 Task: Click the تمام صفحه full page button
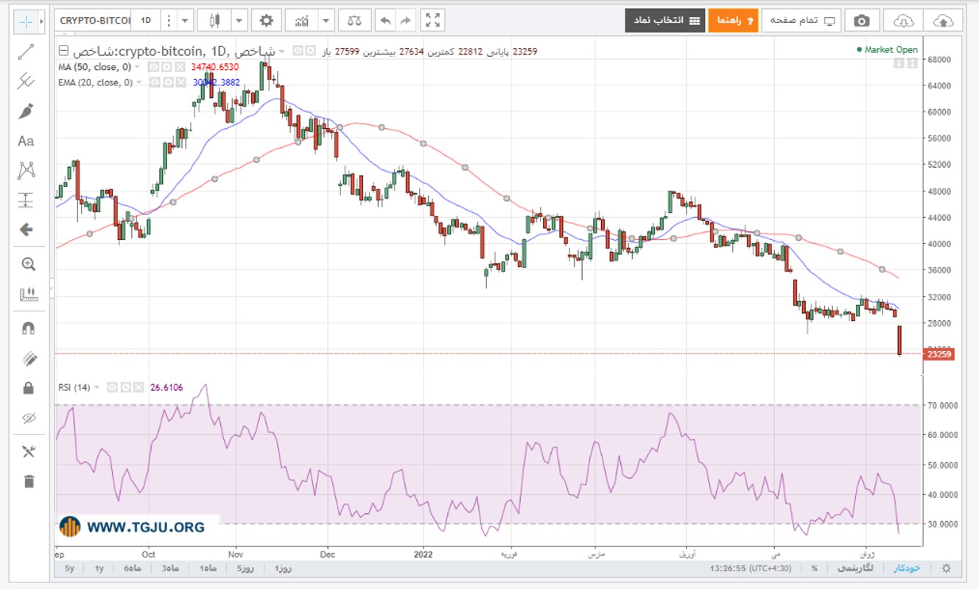click(x=801, y=21)
